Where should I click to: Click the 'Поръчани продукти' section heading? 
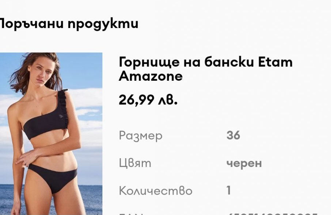click(69, 24)
